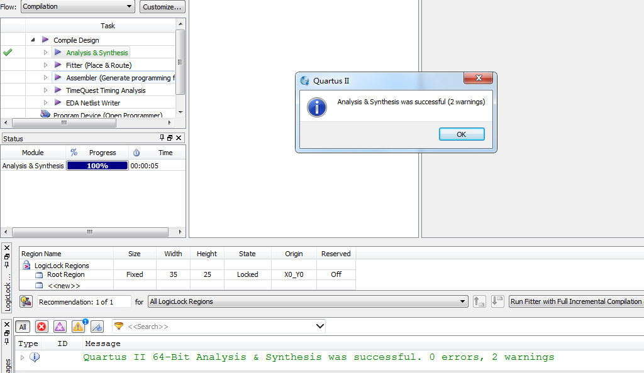Toggle the warning messages filter

pos(78,327)
